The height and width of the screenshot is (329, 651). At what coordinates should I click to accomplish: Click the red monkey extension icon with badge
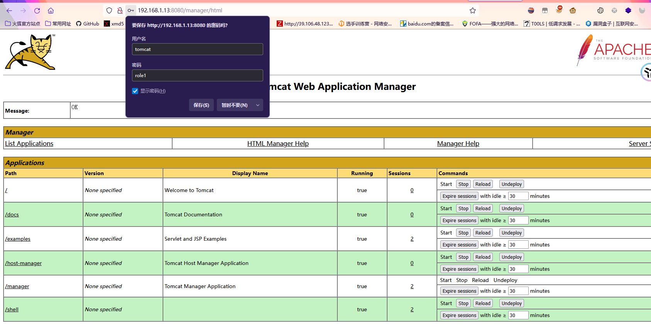click(x=559, y=9)
